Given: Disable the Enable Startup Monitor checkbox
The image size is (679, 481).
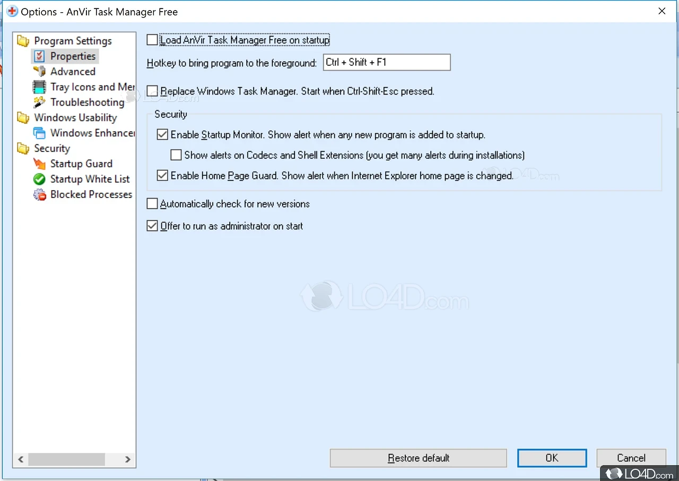Looking at the screenshot, I should click(162, 135).
